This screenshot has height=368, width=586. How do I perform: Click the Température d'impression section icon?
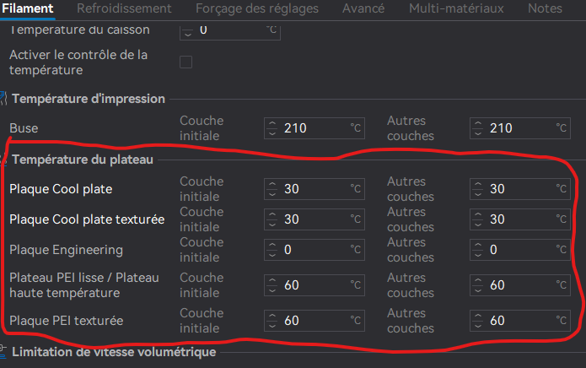pyautogui.click(x=3, y=99)
